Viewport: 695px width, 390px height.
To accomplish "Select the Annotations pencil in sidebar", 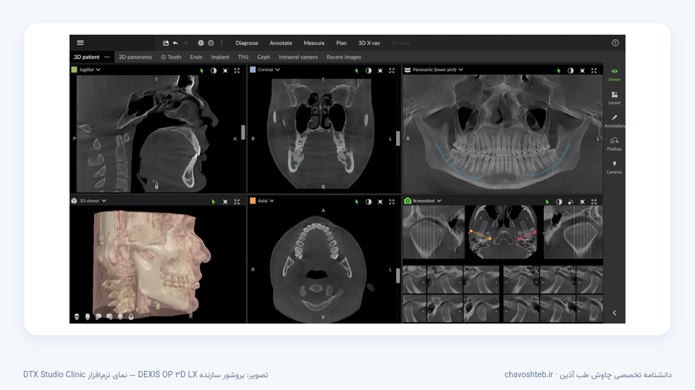I will (x=614, y=121).
